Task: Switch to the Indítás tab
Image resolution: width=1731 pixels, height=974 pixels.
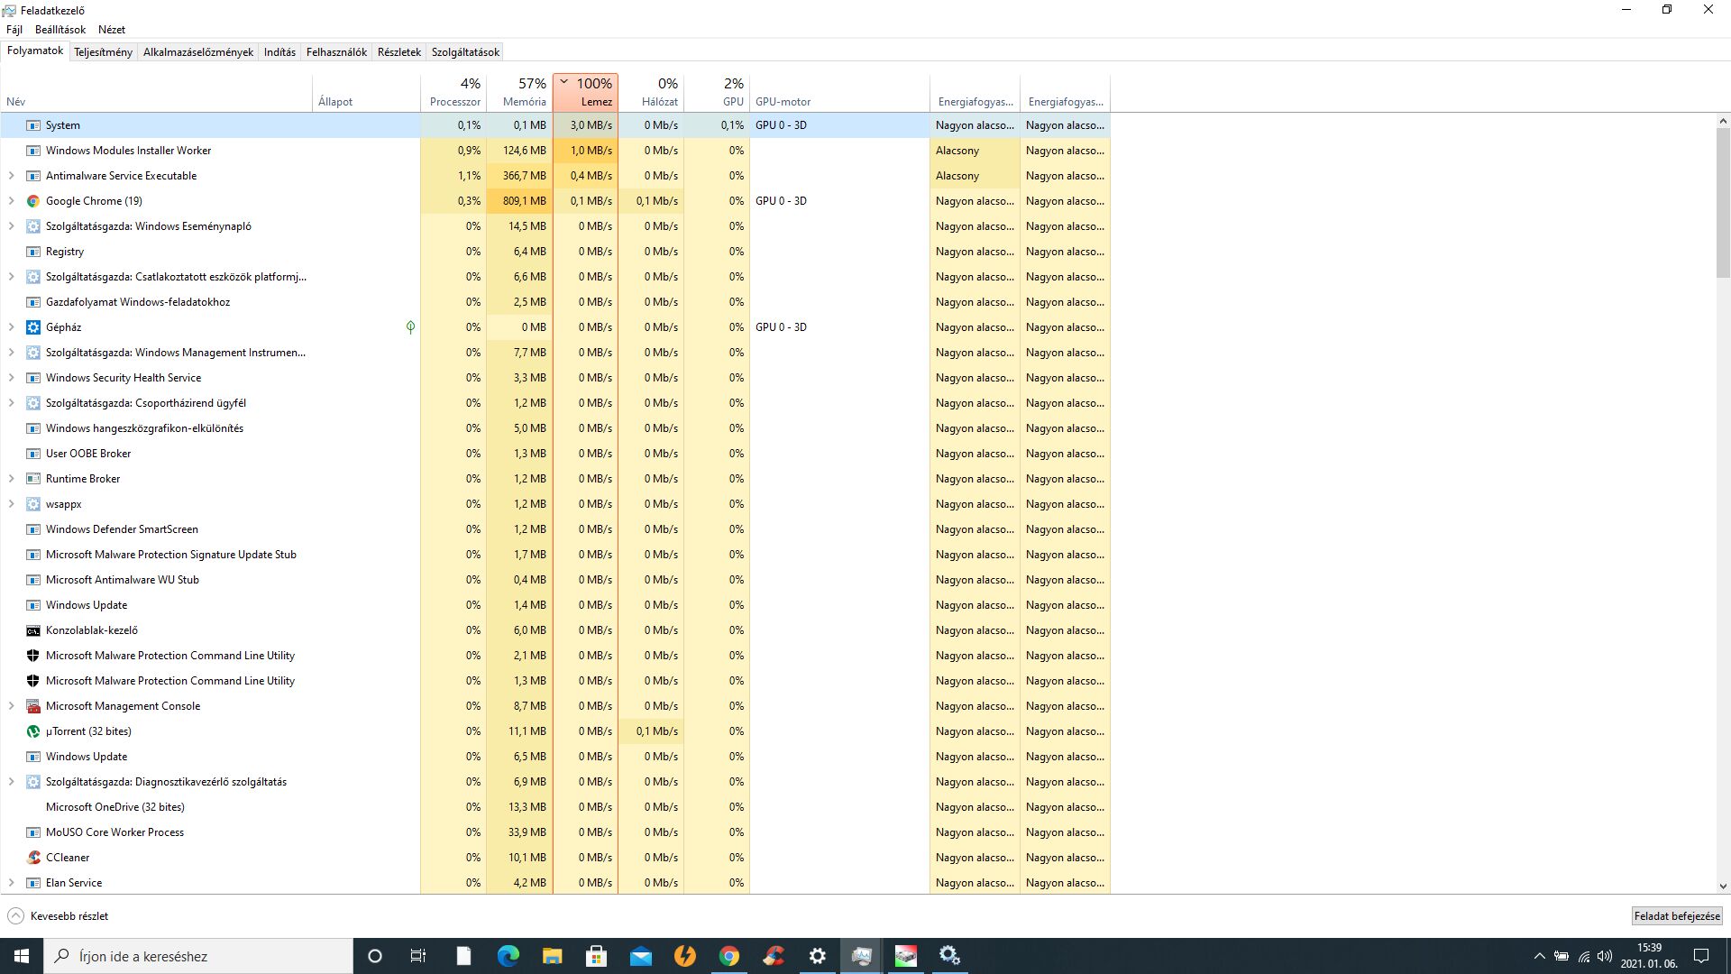Action: pyautogui.click(x=279, y=52)
